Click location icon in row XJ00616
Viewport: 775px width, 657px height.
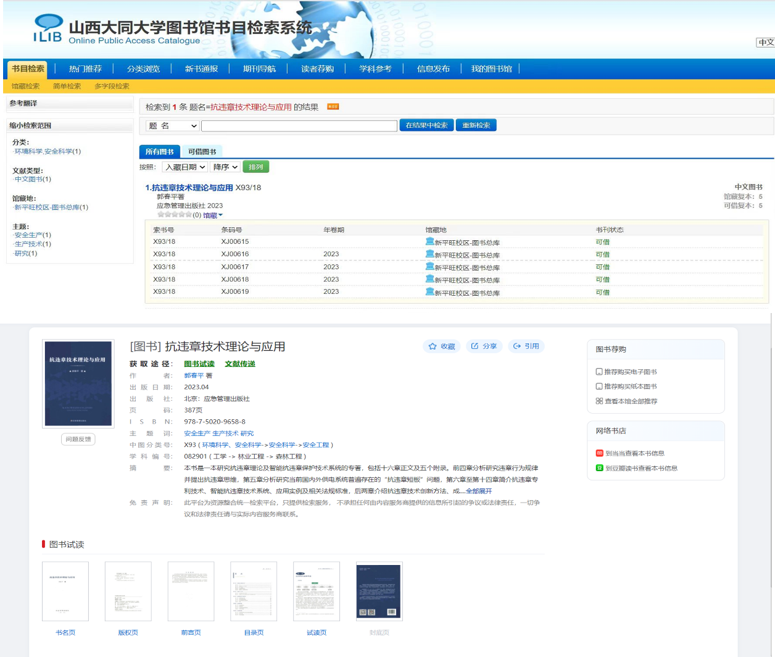point(429,254)
